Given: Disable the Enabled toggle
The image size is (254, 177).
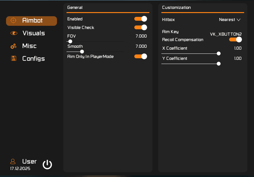Looking at the screenshot, I should [x=140, y=19].
